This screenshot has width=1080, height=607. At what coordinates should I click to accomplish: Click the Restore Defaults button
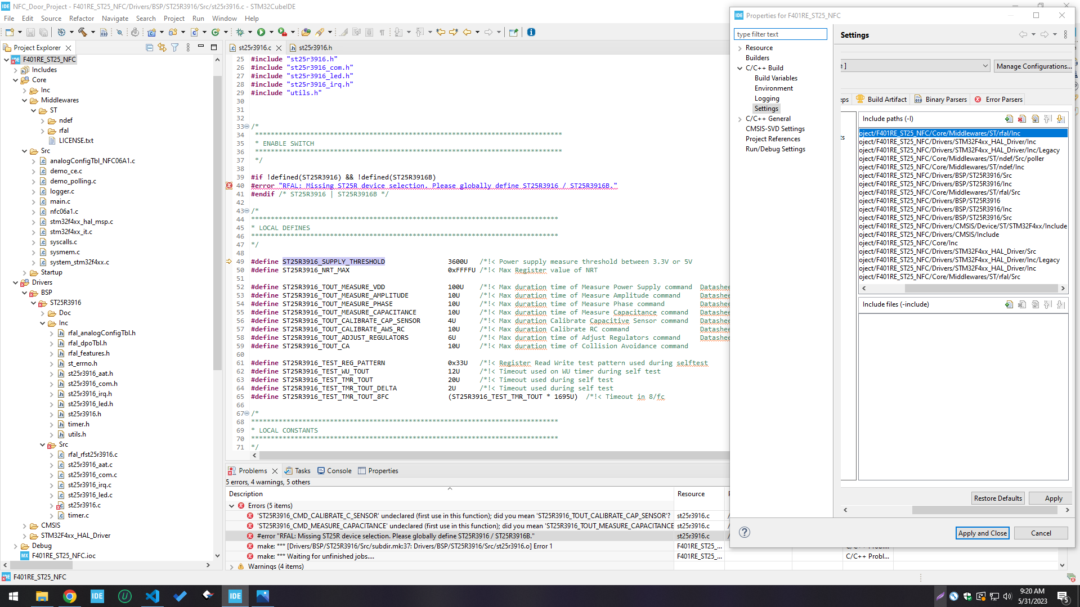[x=997, y=498]
